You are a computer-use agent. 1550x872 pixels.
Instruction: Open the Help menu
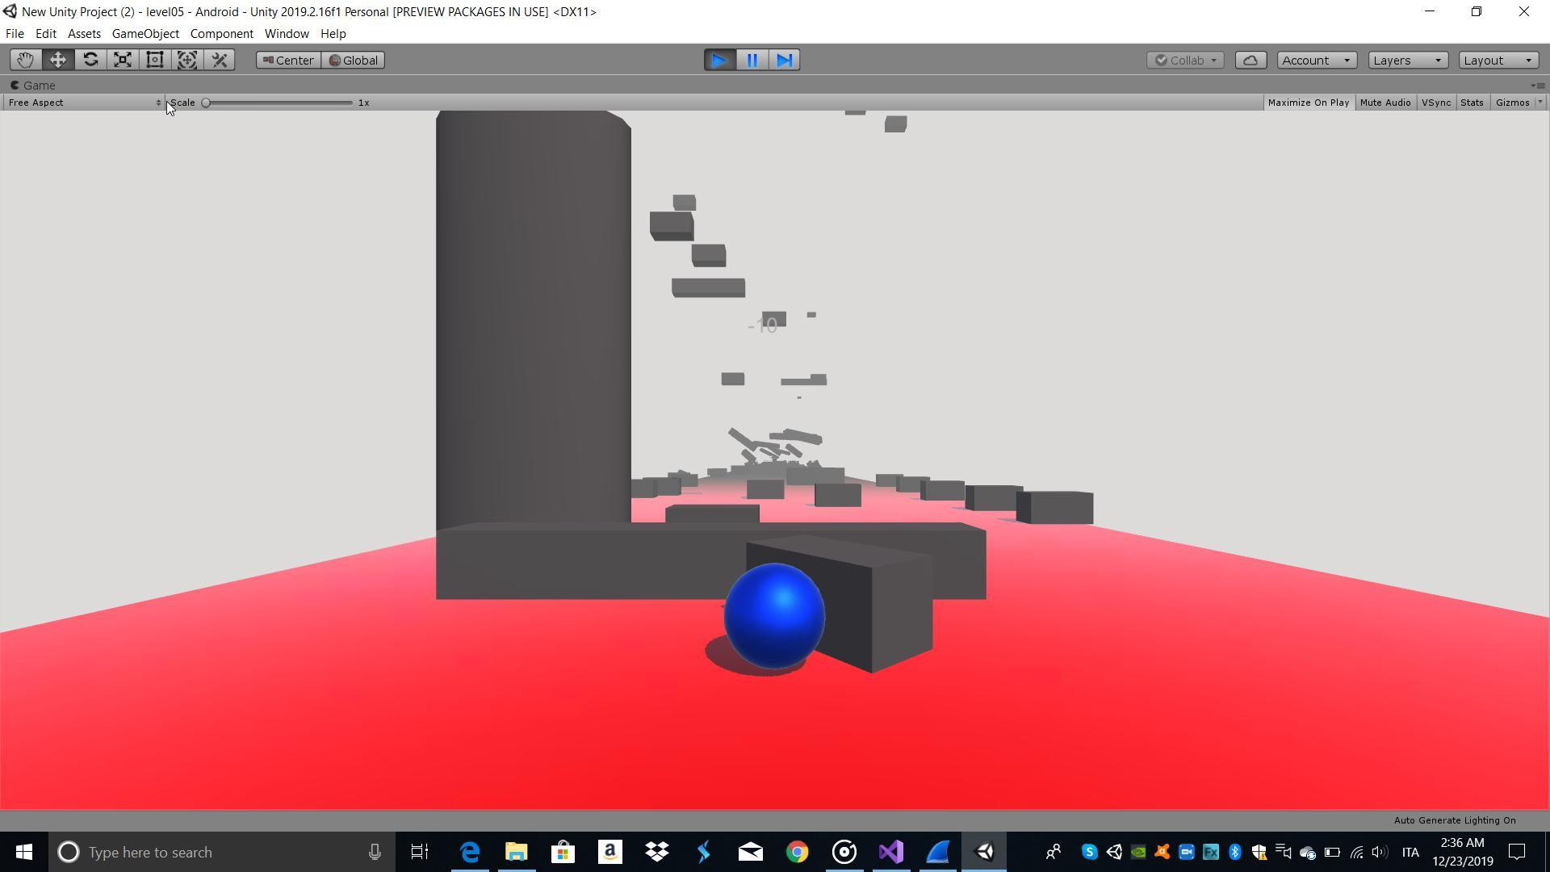tap(333, 34)
